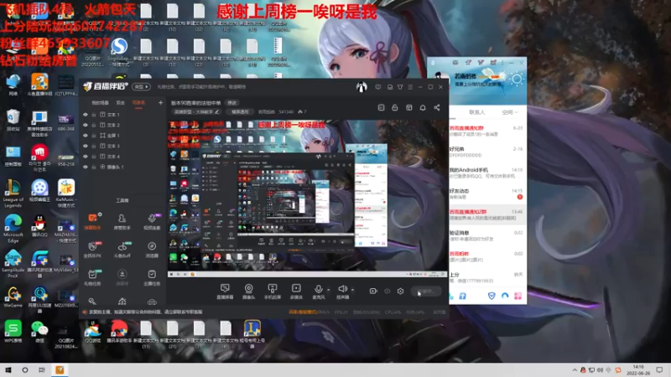Open the 浏览器 tool
This screenshot has height=377, width=671.
152,249
